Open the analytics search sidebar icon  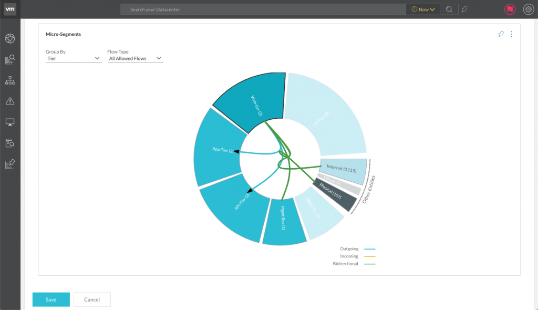pyautogui.click(x=10, y=59)
